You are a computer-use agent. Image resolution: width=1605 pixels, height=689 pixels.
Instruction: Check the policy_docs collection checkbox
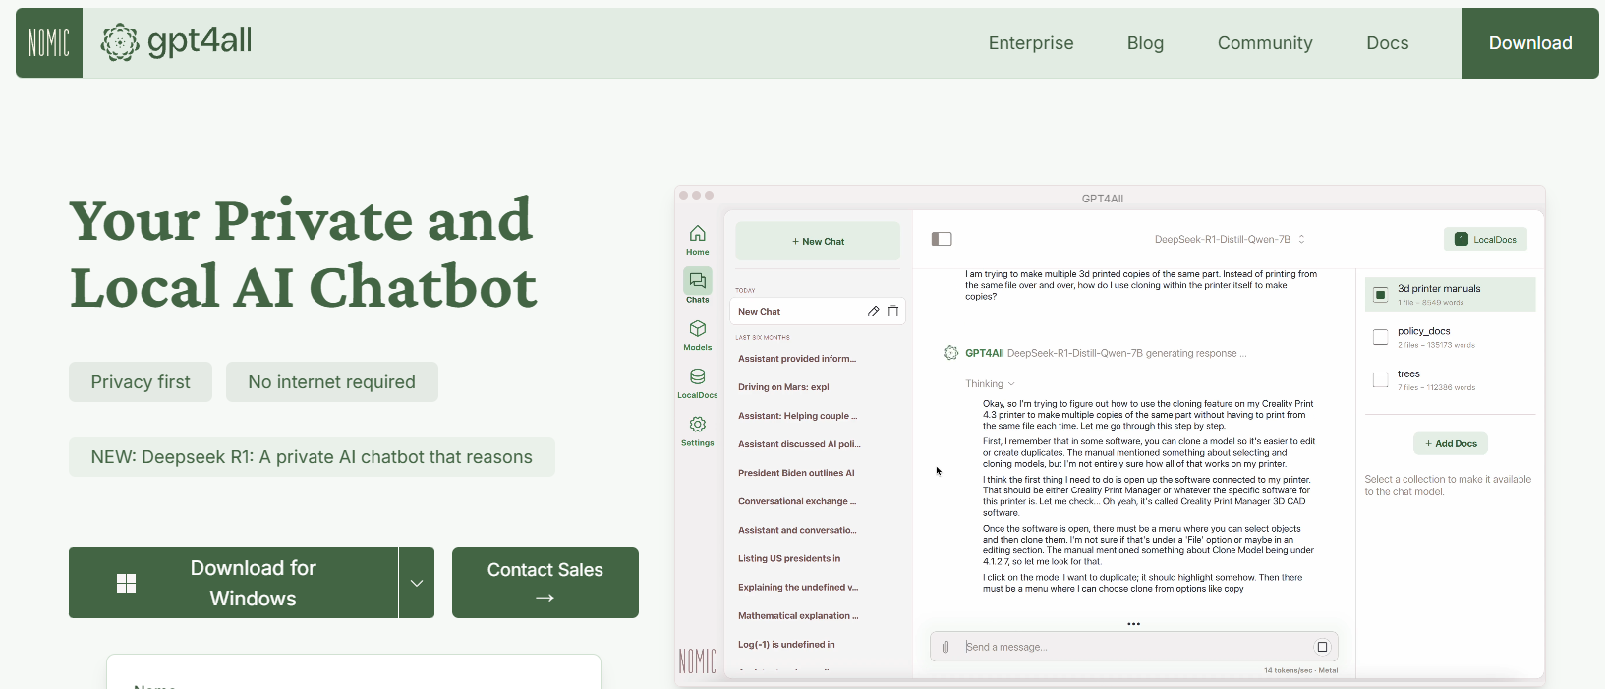click(1380, 337)
